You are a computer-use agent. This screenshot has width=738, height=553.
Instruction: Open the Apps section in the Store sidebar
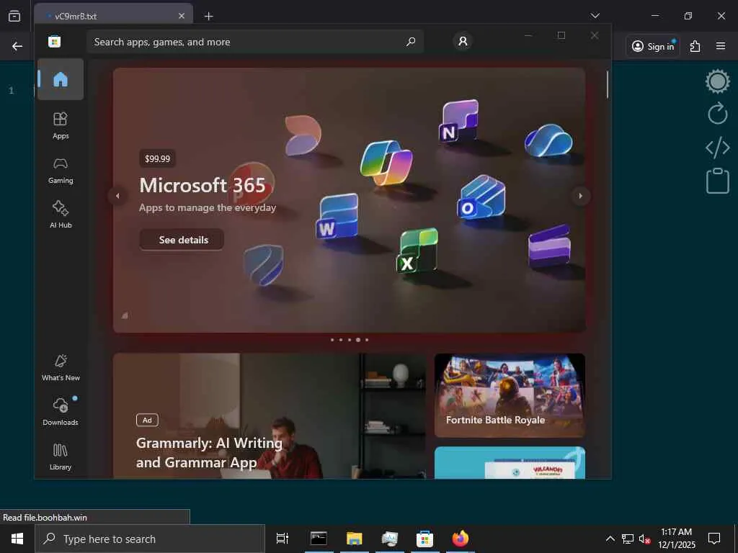click(61, 125)
